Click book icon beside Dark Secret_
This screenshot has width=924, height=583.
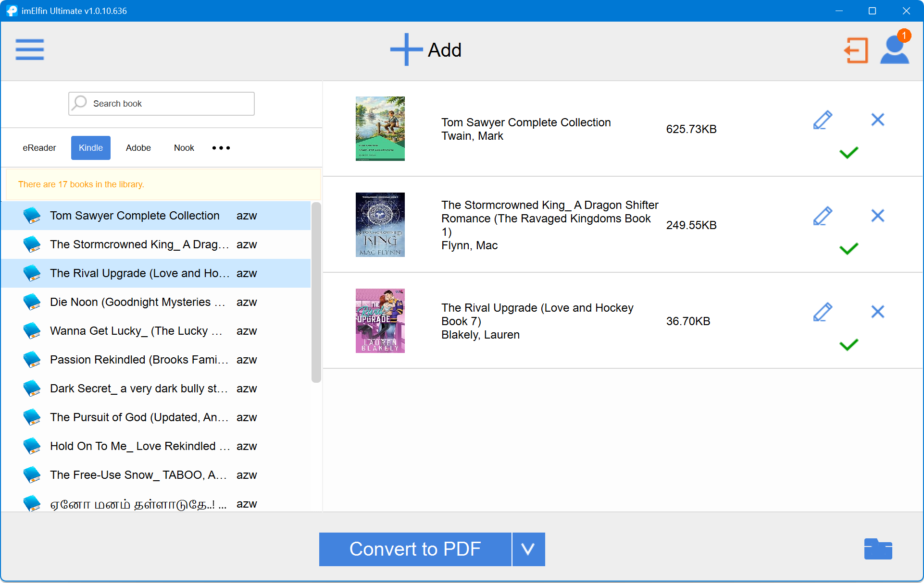click(32, 389)
